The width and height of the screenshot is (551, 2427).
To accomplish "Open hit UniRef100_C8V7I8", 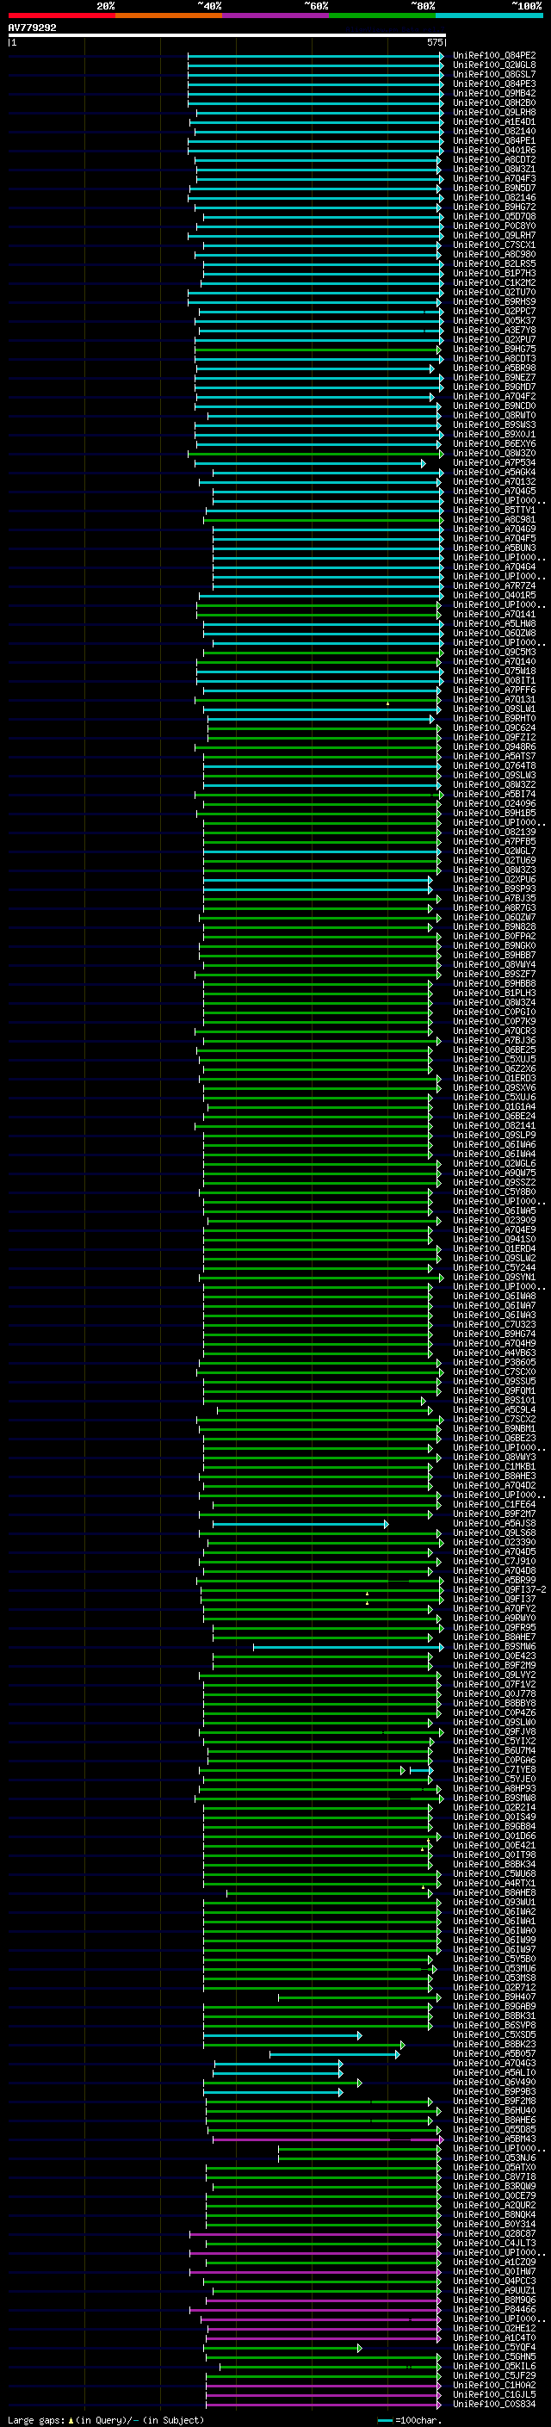I will click(x=493, y=2177).
